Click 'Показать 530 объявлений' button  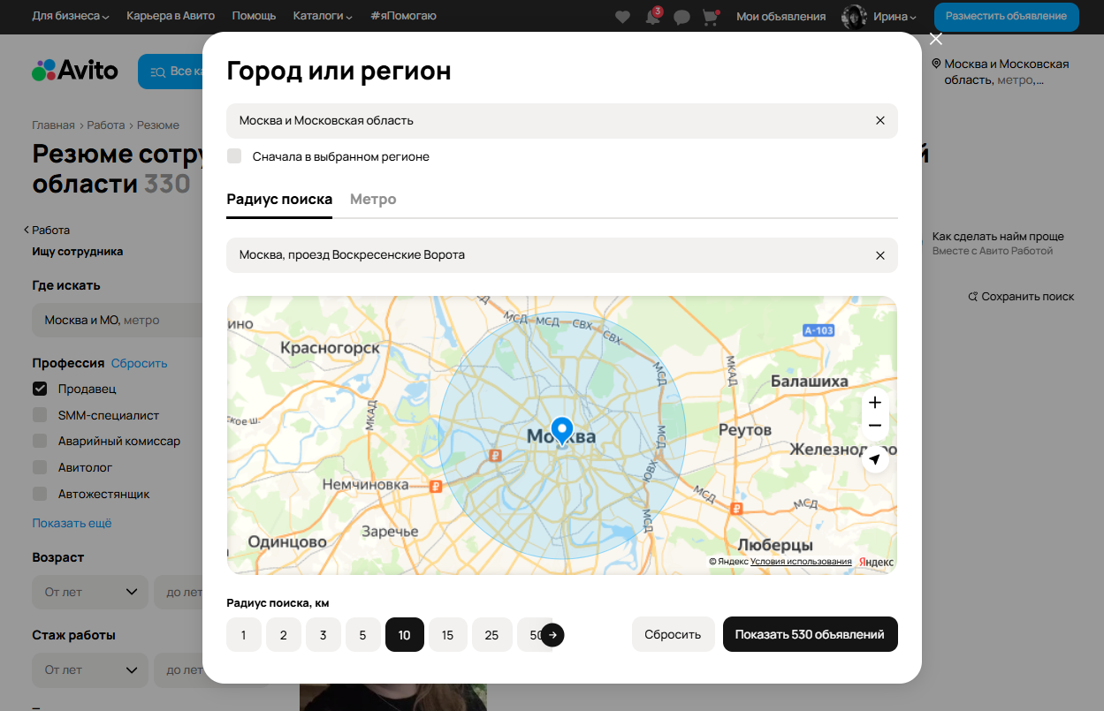[x=810, y=634]
